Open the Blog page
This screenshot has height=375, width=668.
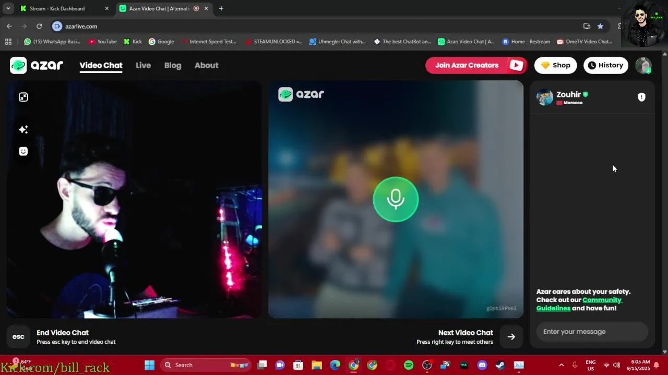click(x=173, y=65)
